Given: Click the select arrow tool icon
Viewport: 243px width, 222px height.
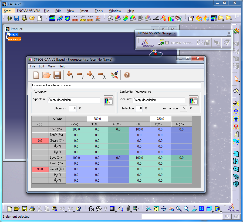Looking at the screenshot, I should [236, 79].
